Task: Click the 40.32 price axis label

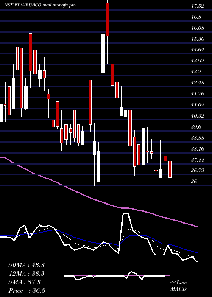Action: [198, 116]
